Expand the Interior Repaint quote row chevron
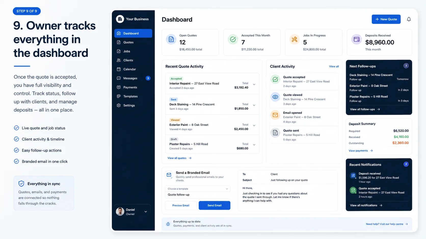The width and height of the screenshot is (426, 239). click(x=254, y=85)
